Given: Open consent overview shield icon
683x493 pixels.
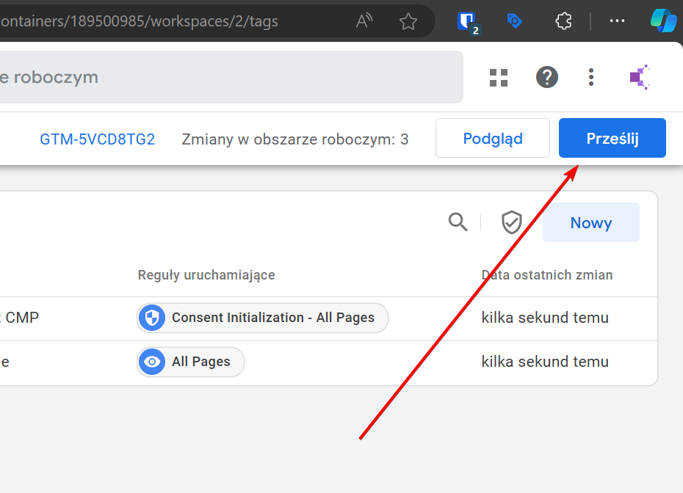Looking at the screenshot, I should [511, 222].
